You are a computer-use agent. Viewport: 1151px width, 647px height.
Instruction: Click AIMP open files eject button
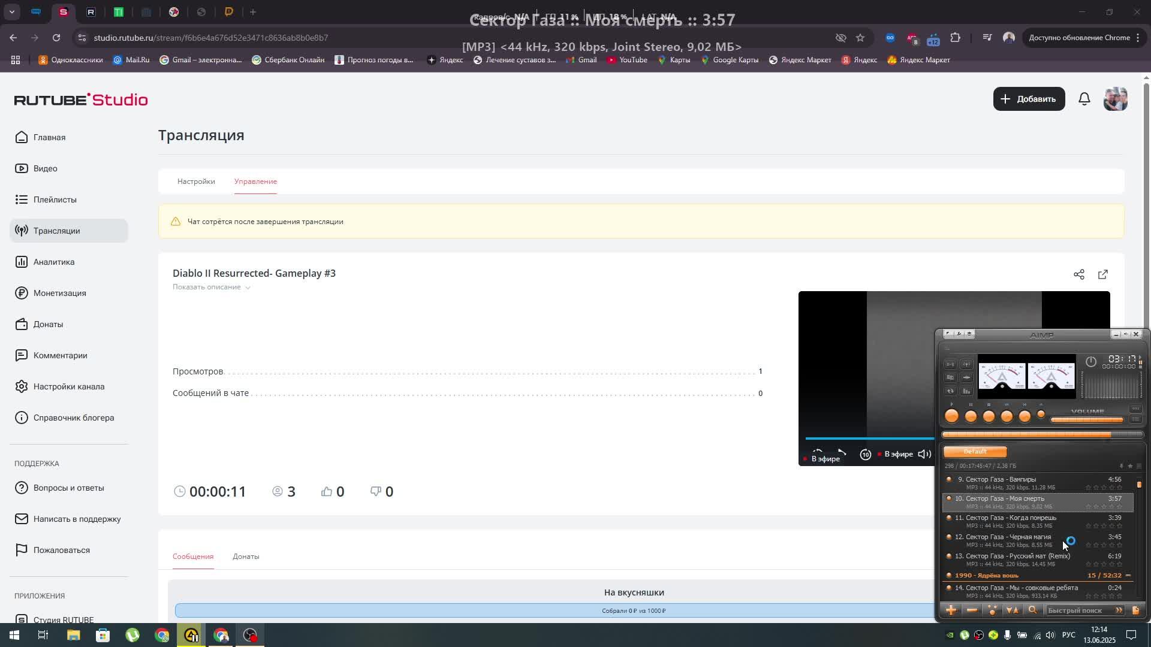coord(1041,414)
